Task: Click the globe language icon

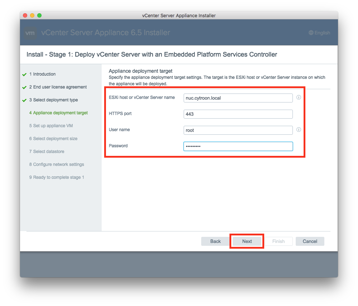Action: 311,33
